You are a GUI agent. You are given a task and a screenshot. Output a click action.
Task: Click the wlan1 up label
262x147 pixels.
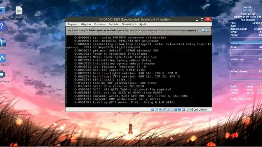pyautogui.click(x=237, y=59)
